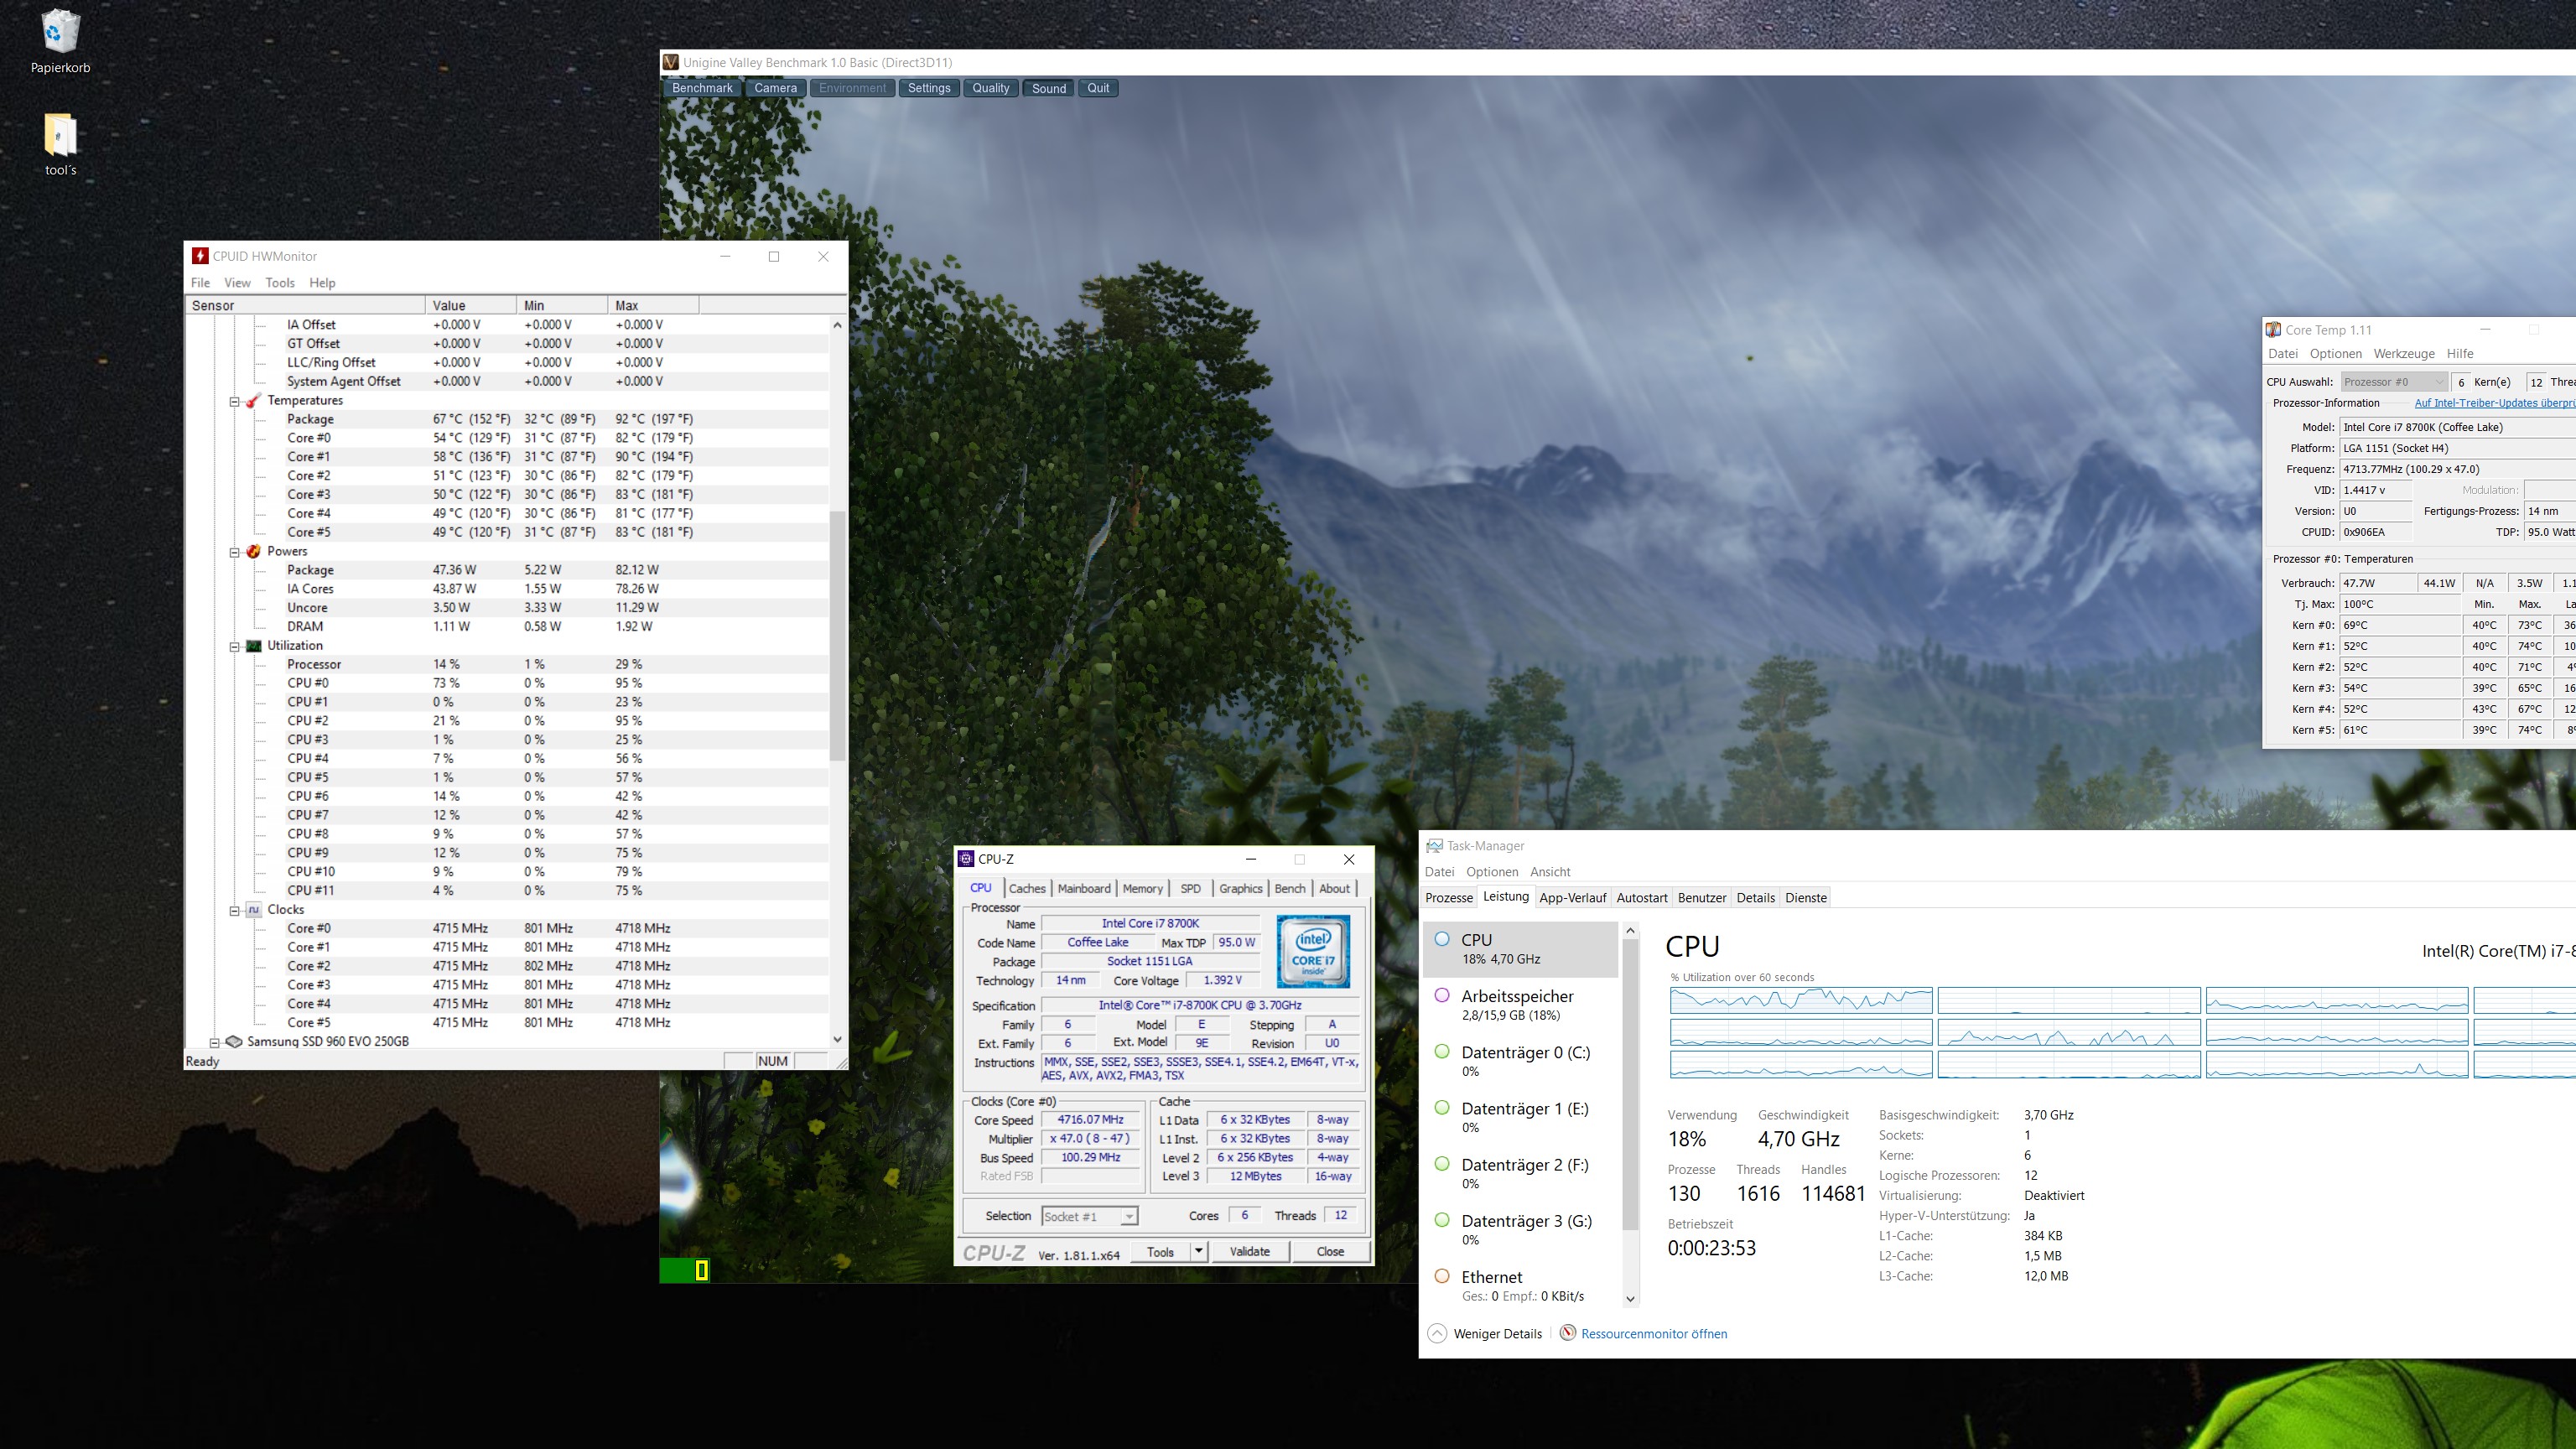Screen dimensions: 2576x1449
Task: Open the Werkzeuge menu in Core Temp
Action: (2403, 353)
